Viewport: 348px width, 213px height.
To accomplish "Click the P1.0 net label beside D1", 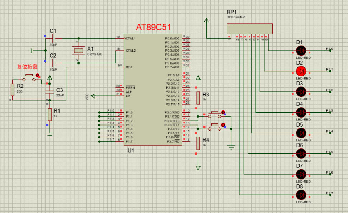I will [330, 49].
